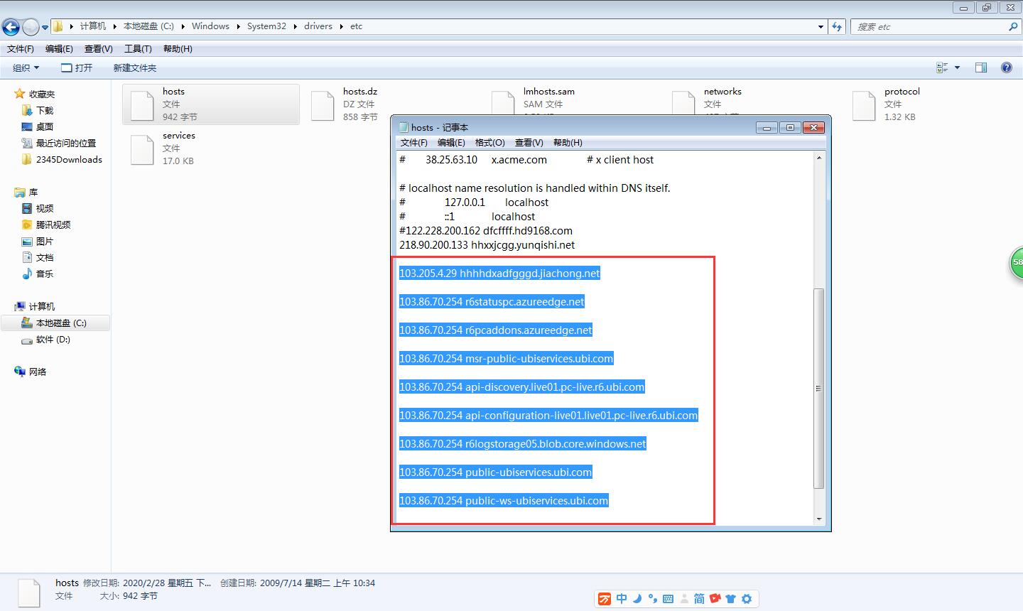Click the Explorer back navigation arrow
The width and height of the screenshot is (1023, 611).
pos(11,27)
